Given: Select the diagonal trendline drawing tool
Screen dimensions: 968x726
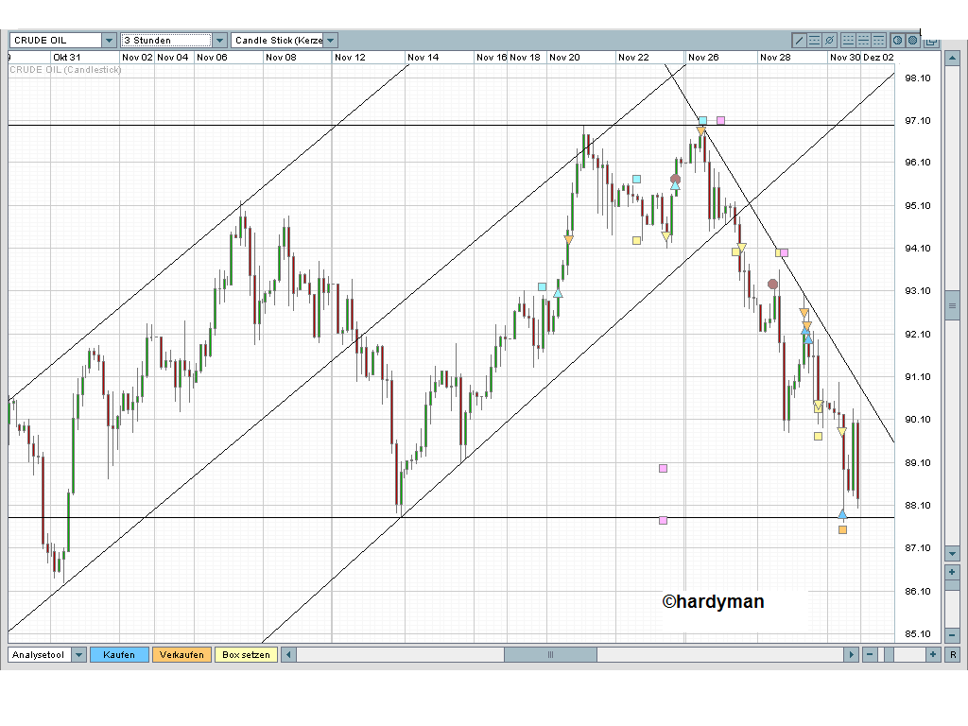Looking at the screenshot, I should point(799,40).
